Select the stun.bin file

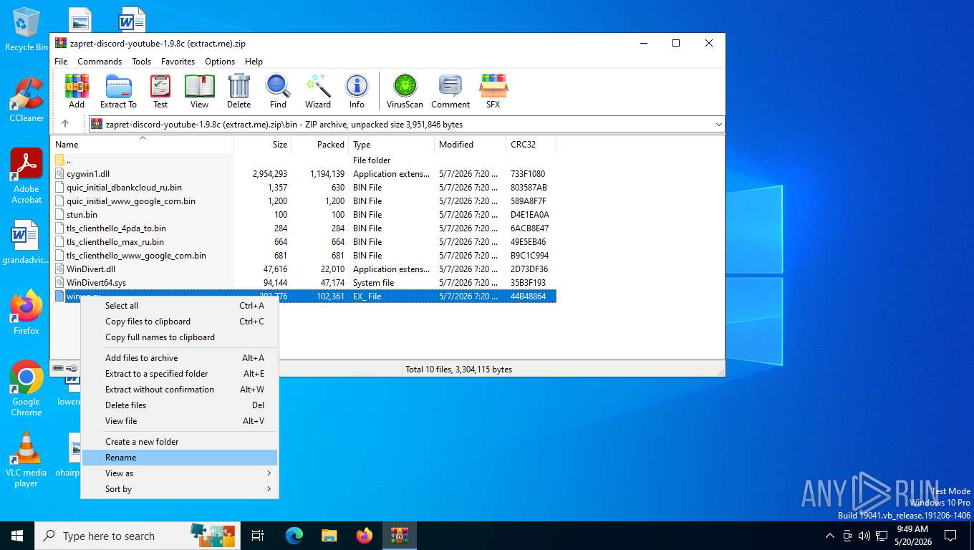coord(82,215)
